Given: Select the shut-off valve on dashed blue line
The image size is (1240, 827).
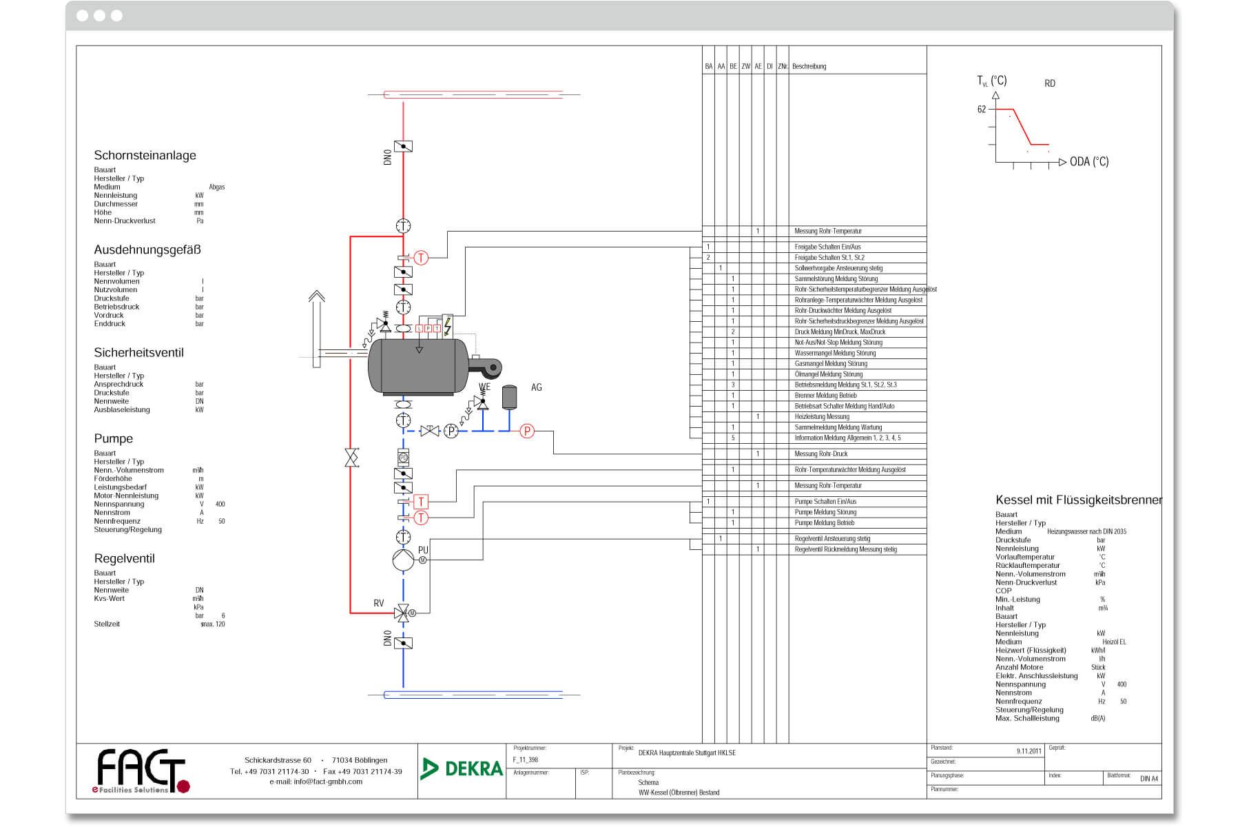Looking at the screenshot, I should pyautogui.click(x=430, y=431).
